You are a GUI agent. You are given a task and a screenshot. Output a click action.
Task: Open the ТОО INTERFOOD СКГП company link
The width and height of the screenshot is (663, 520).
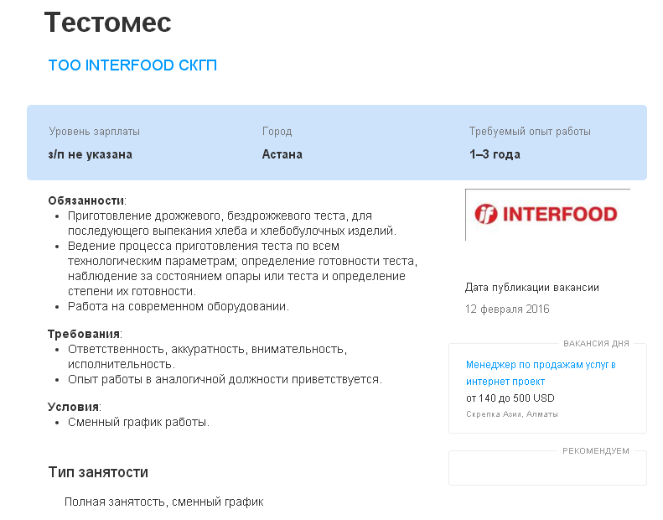click(x=132, y=65)
